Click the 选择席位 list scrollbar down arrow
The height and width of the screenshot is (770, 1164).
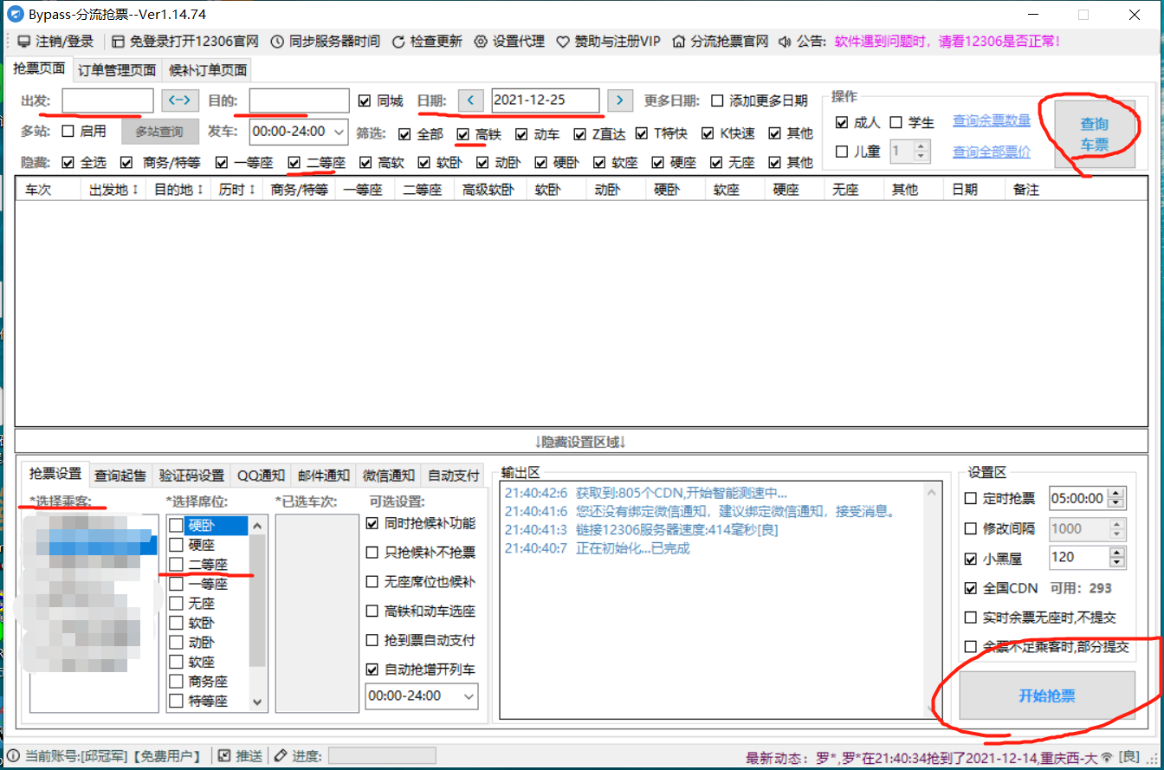[x=257, y=701]
